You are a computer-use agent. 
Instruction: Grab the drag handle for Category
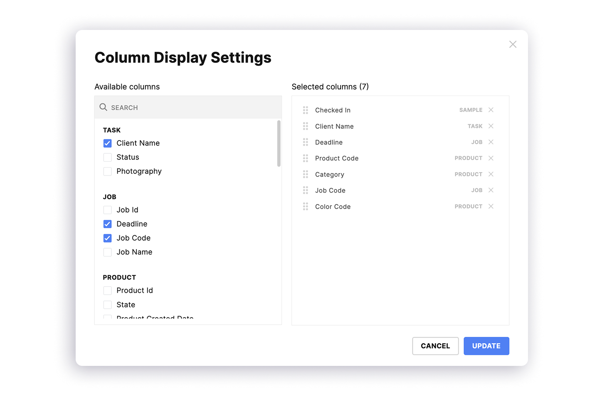click(x=306, y=174)
